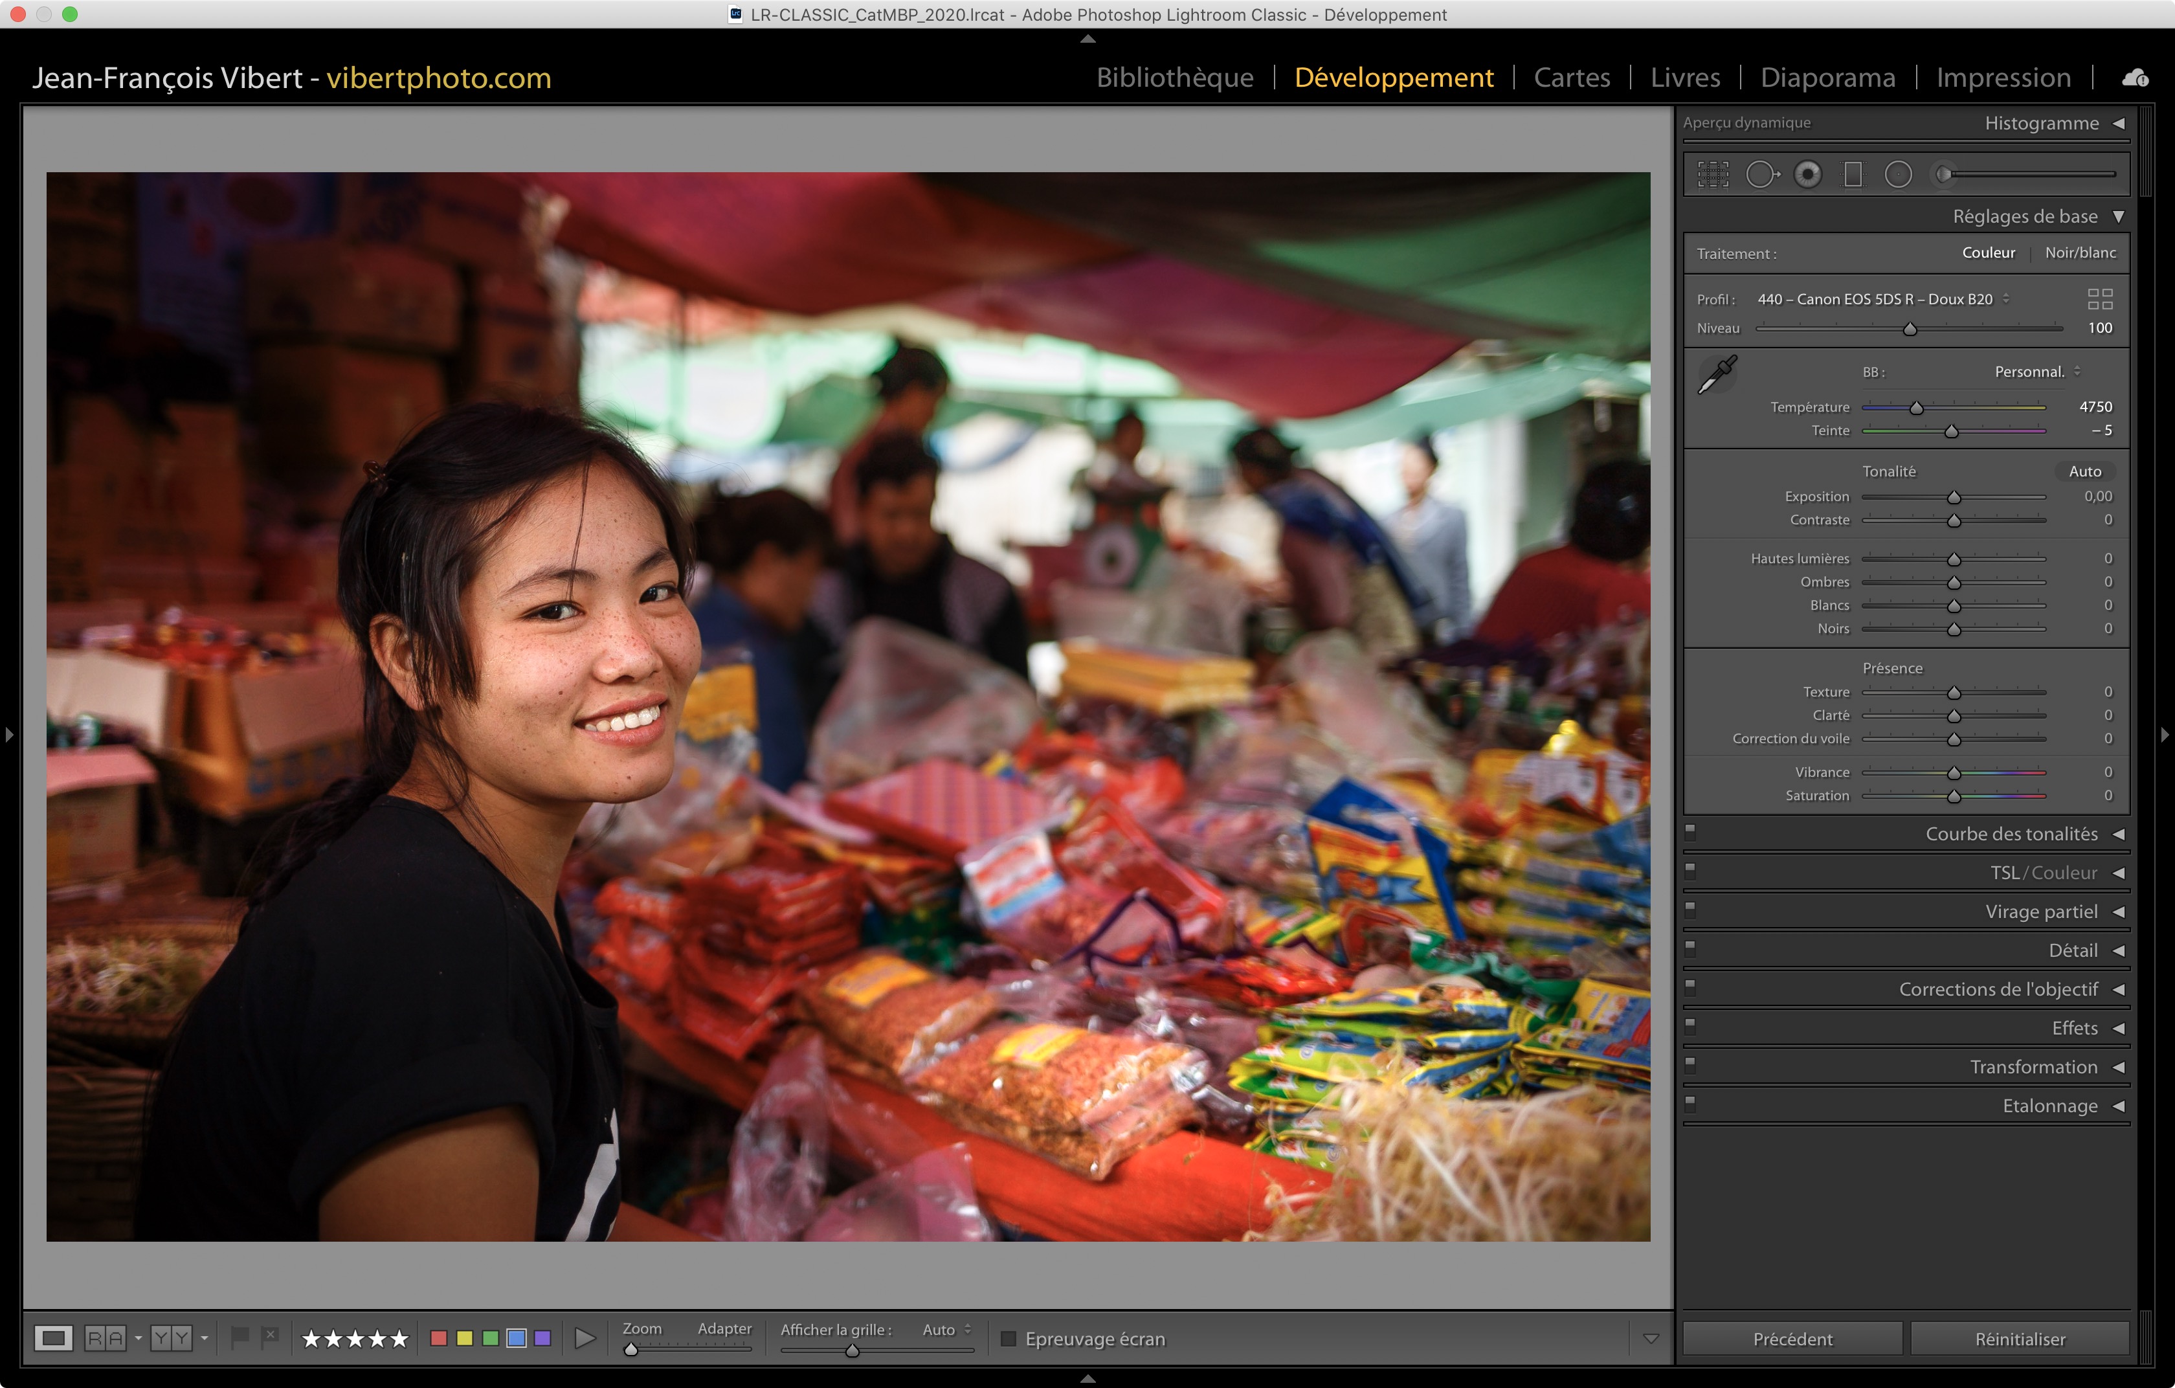Choose the graduated filter tool
The image size is (2175, 1388).
click(1853, 174)
